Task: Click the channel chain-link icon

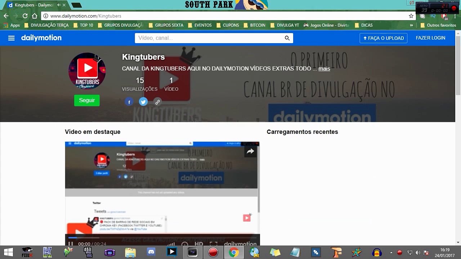Action: click(157, 102)
